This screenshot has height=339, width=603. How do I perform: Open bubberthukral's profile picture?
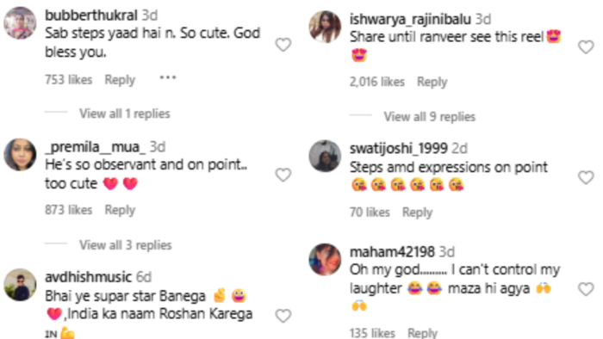tap(20, 22)
